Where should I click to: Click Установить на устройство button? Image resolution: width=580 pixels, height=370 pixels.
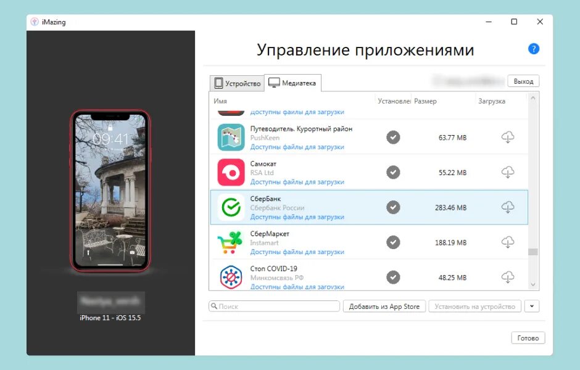pyautogui.click(x=475, y=306)
